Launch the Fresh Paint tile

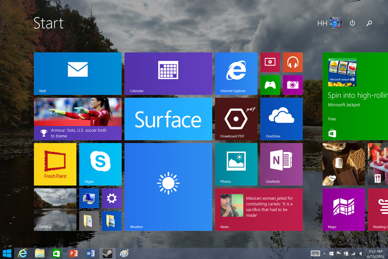coord(55,164)
